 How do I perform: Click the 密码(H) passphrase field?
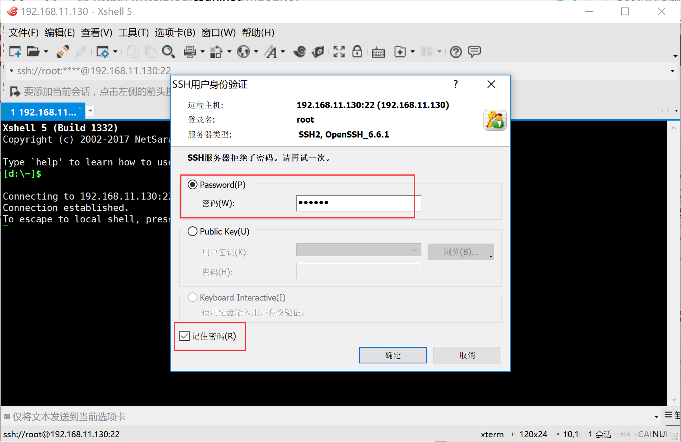point(358,271)
